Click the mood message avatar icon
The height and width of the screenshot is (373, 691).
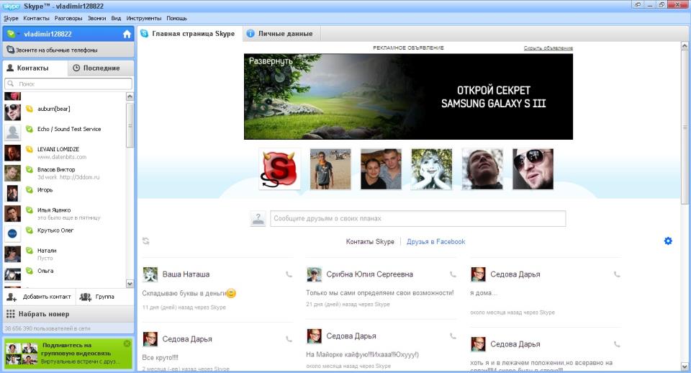tap(258, 218)
